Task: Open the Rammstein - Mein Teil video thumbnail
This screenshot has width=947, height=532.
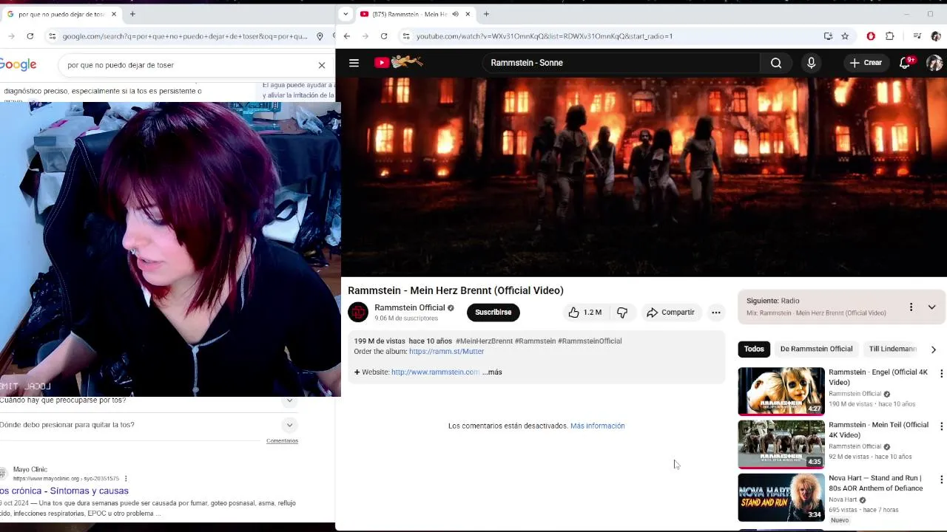Action: (781, 444)
